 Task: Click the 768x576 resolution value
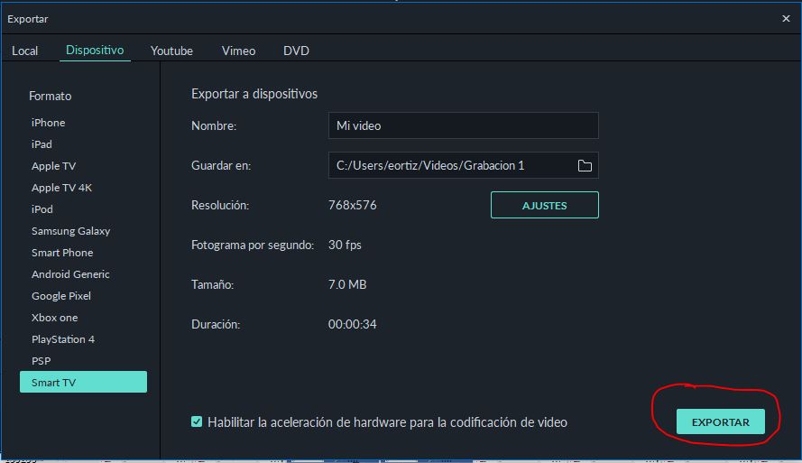point(352,205)
